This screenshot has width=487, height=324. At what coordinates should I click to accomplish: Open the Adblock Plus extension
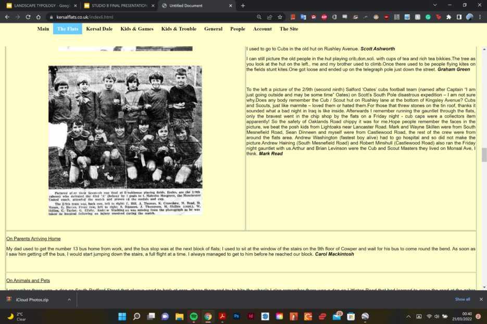click(324, 17)
